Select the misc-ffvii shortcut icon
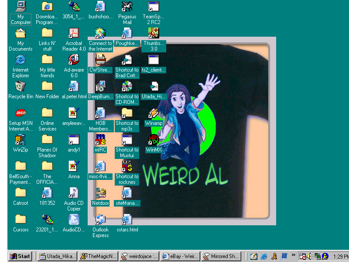349x262 pixels. pyautogui.click(x=100, y=166)
